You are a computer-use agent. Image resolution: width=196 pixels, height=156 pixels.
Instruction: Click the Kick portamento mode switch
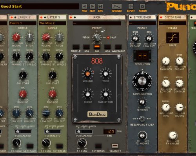84,132
